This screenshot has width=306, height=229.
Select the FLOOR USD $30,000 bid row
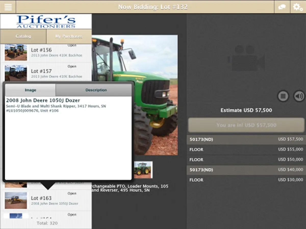[246, 180]
